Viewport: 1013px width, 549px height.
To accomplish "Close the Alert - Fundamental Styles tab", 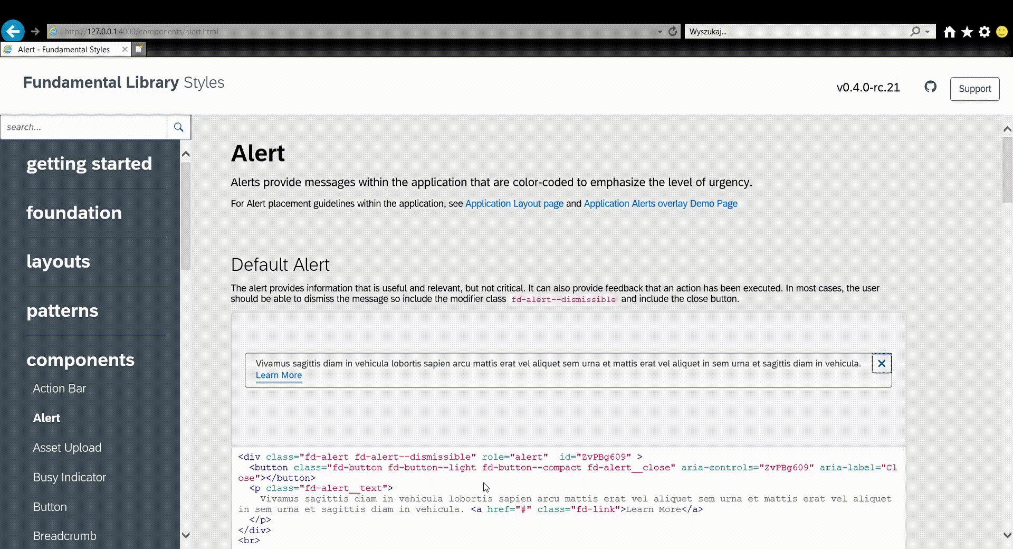I will coord(125,49).
